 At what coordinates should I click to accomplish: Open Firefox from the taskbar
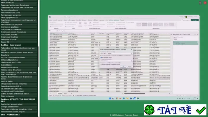(120, 99)
